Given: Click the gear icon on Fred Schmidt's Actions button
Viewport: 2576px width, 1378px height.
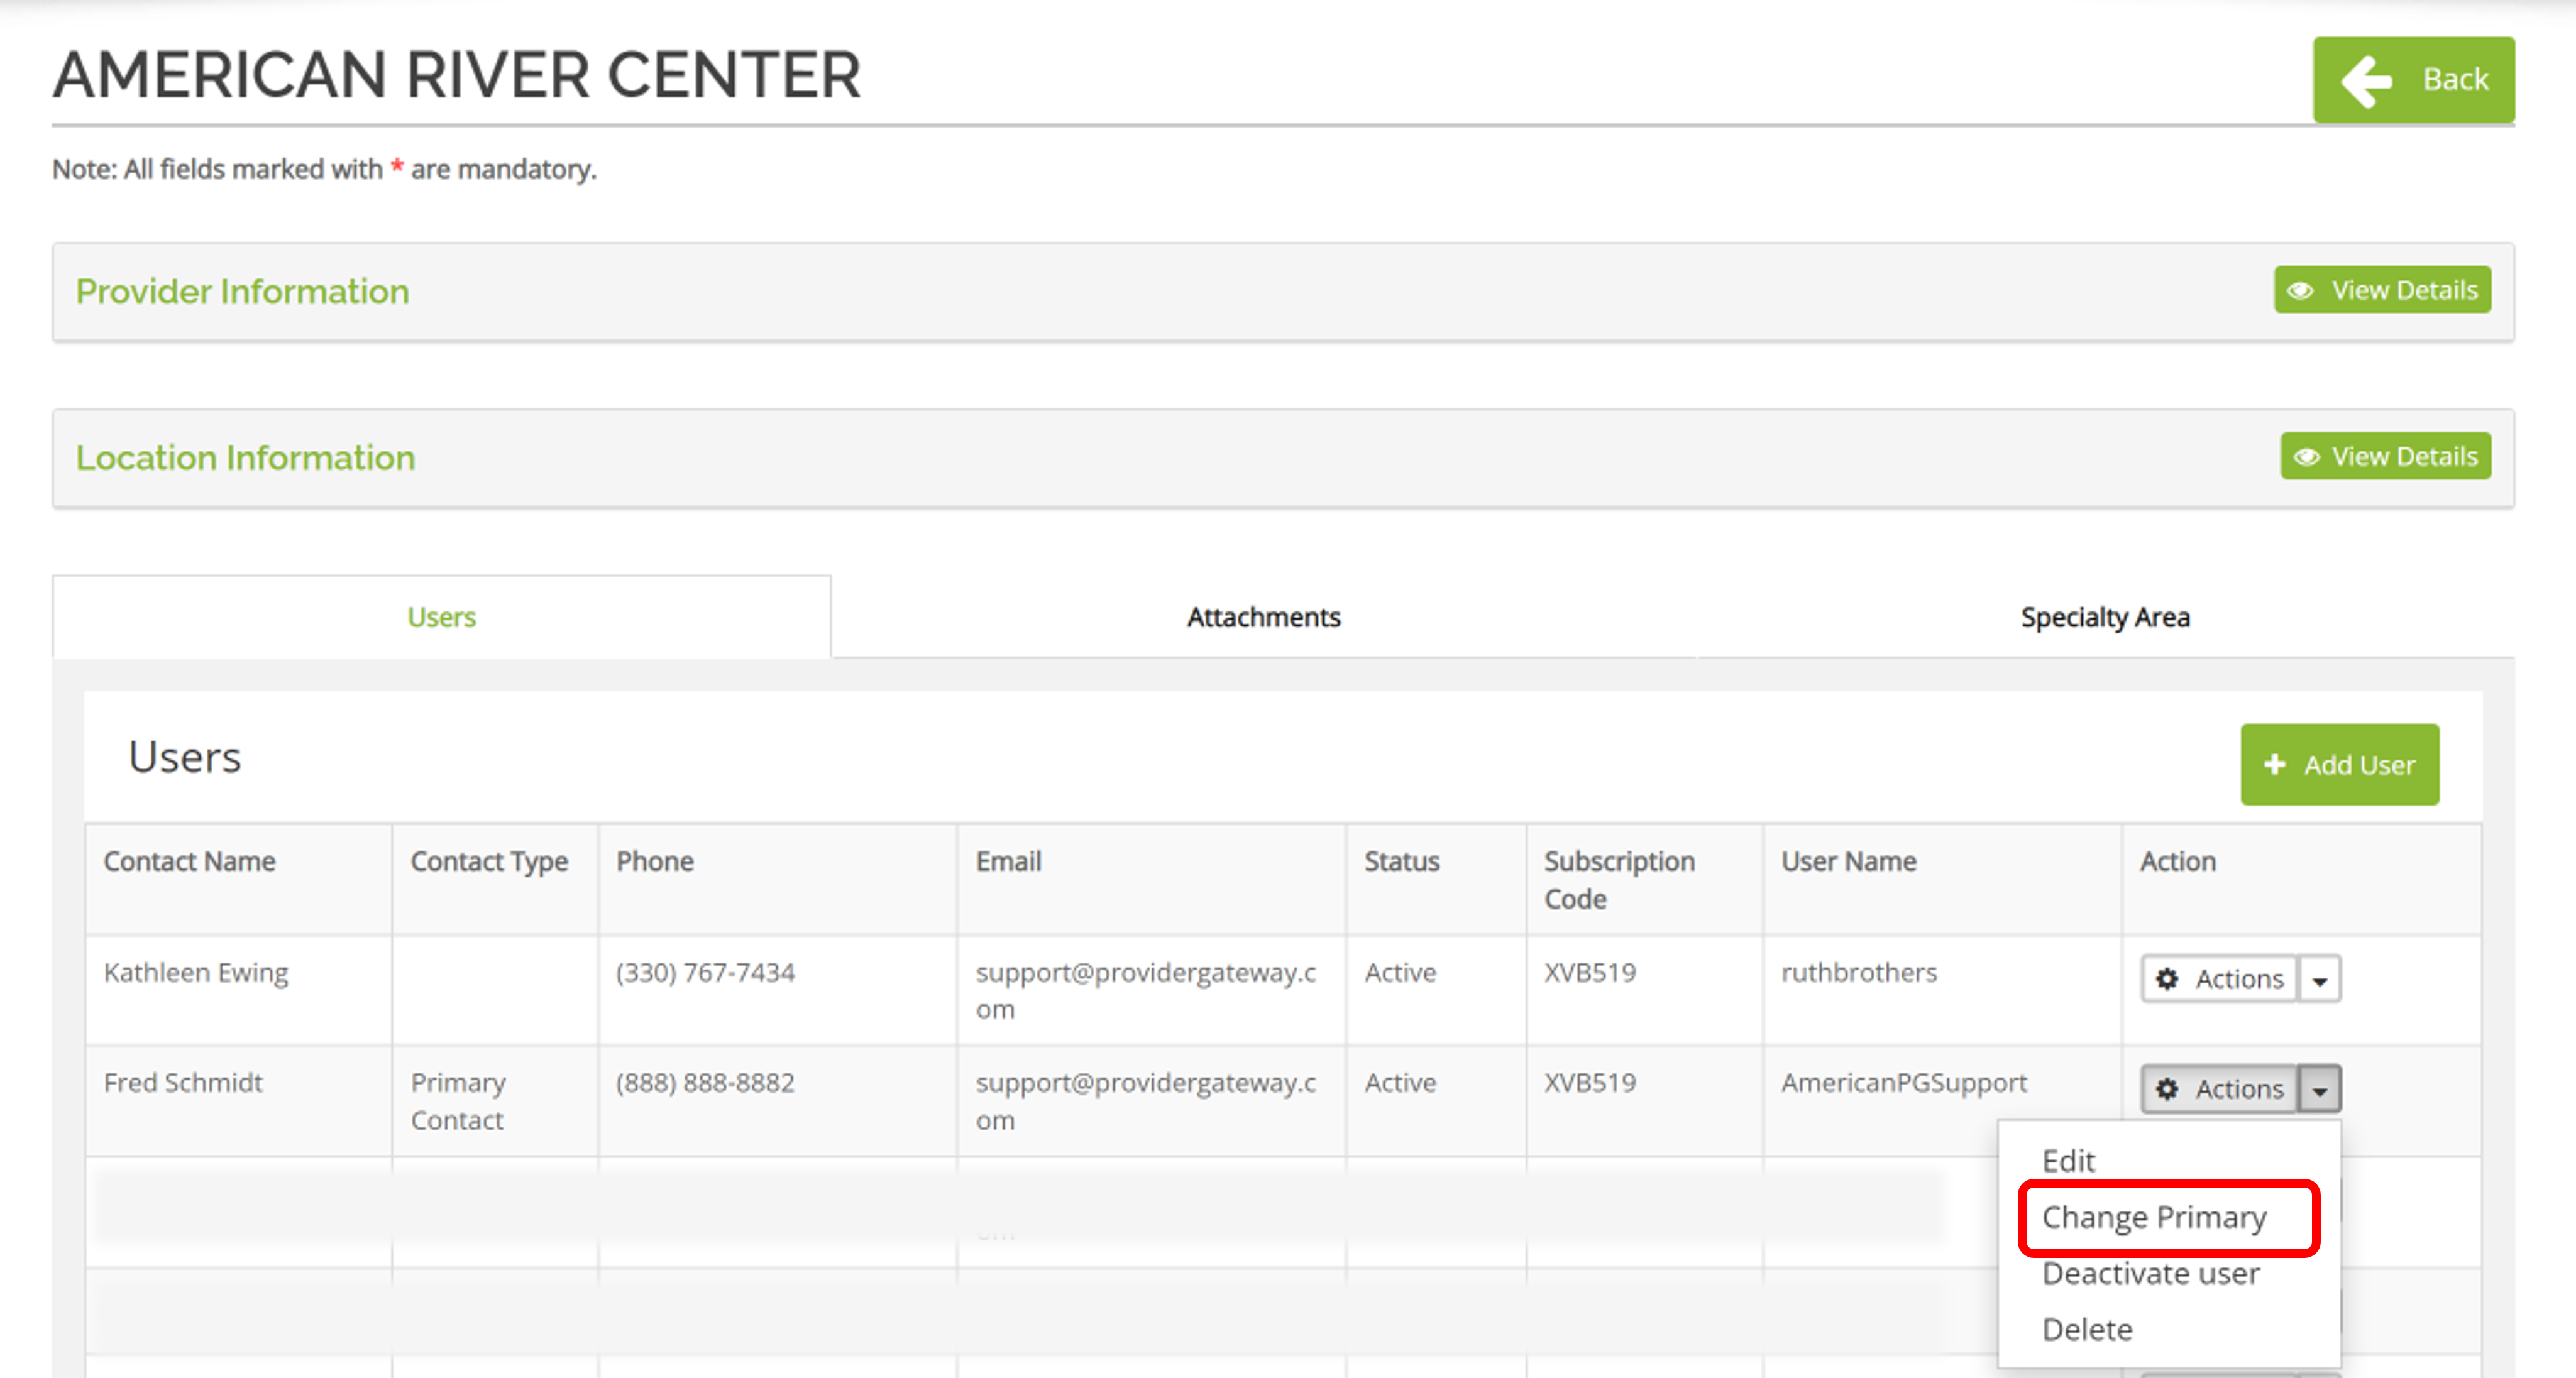Looking at the screenshot, I should tap(2169, 1089).
